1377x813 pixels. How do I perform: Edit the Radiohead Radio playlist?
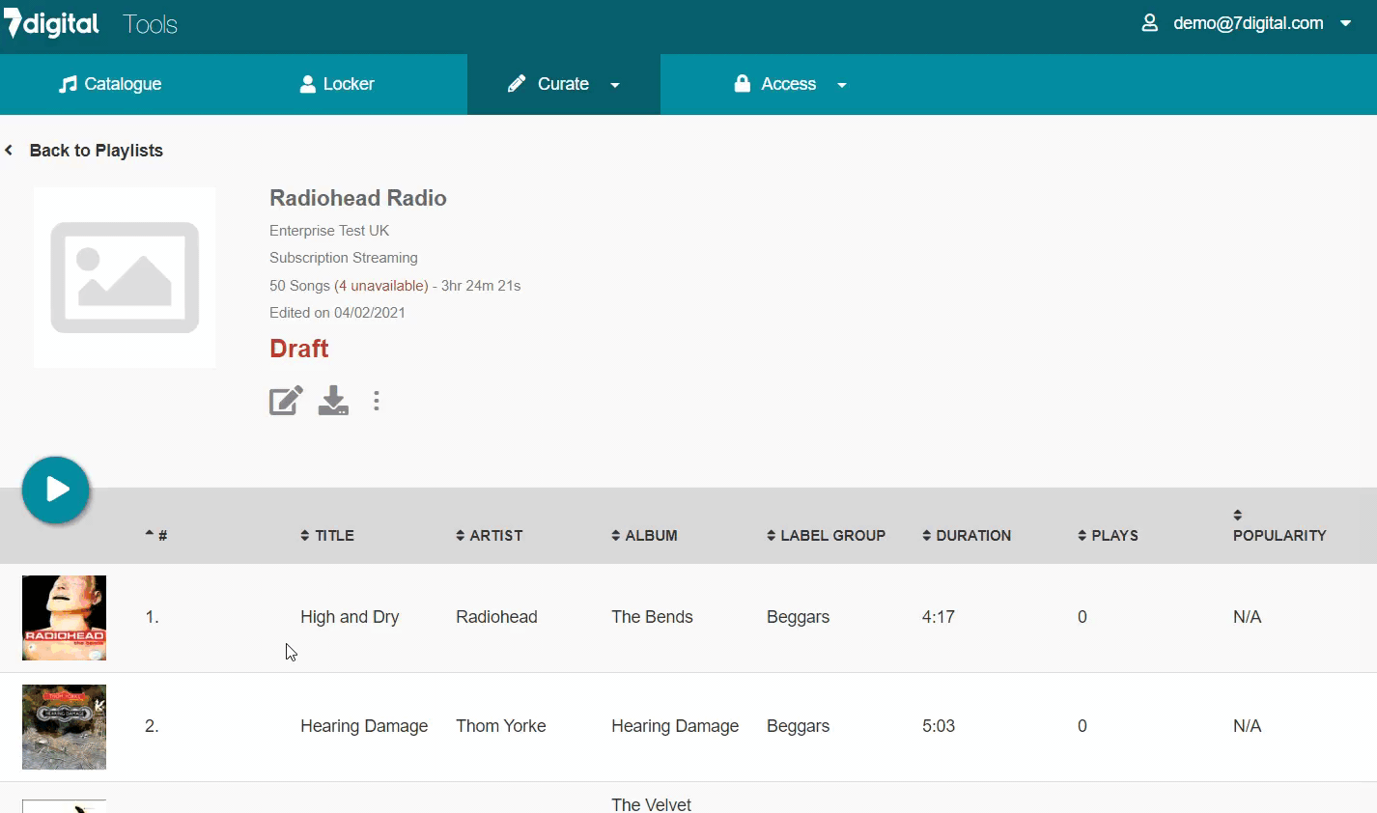pos(286,401)
